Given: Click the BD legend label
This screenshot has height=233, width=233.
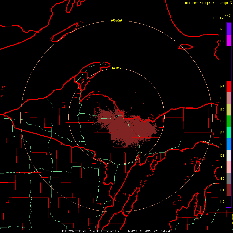Looking at the screenshot, I should [222, 110].
